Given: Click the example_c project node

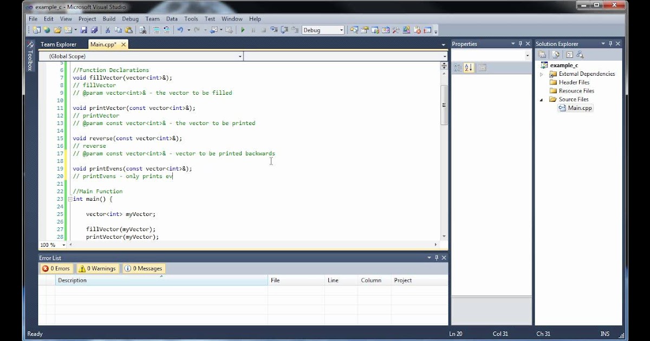Looking at the screenshot, I should tap(564, 65).
